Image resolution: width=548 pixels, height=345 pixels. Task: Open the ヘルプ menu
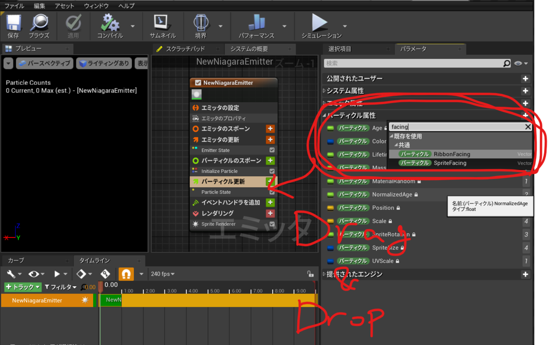(x=126, y=6)
